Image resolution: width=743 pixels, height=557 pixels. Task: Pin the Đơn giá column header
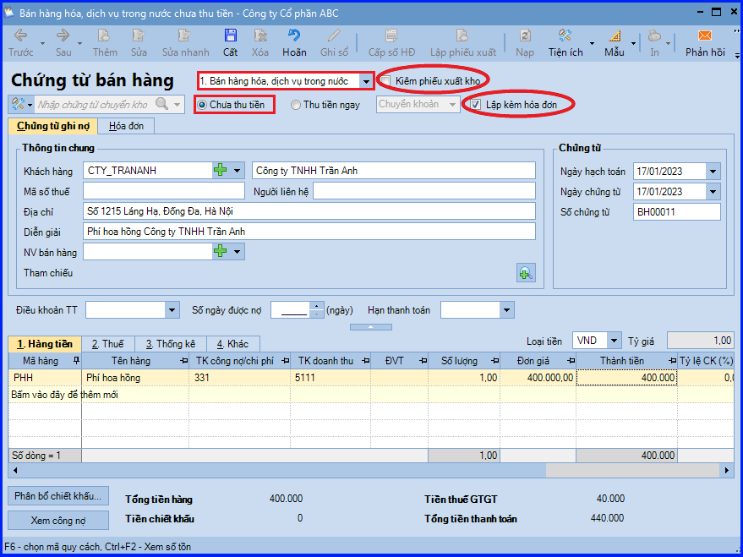pyautogui.click(x=571, y=361)
